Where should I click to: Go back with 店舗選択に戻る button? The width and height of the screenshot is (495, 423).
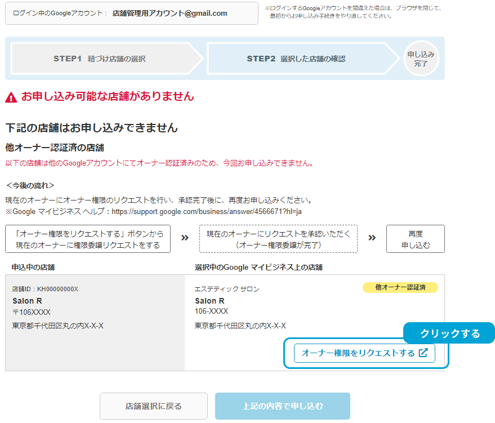point(153,406)
